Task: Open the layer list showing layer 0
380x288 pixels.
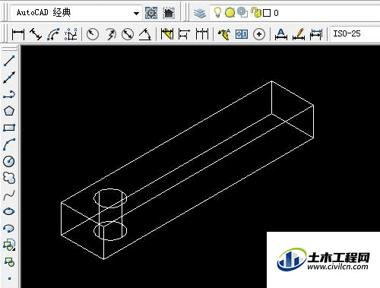Action: coord(295,13)
